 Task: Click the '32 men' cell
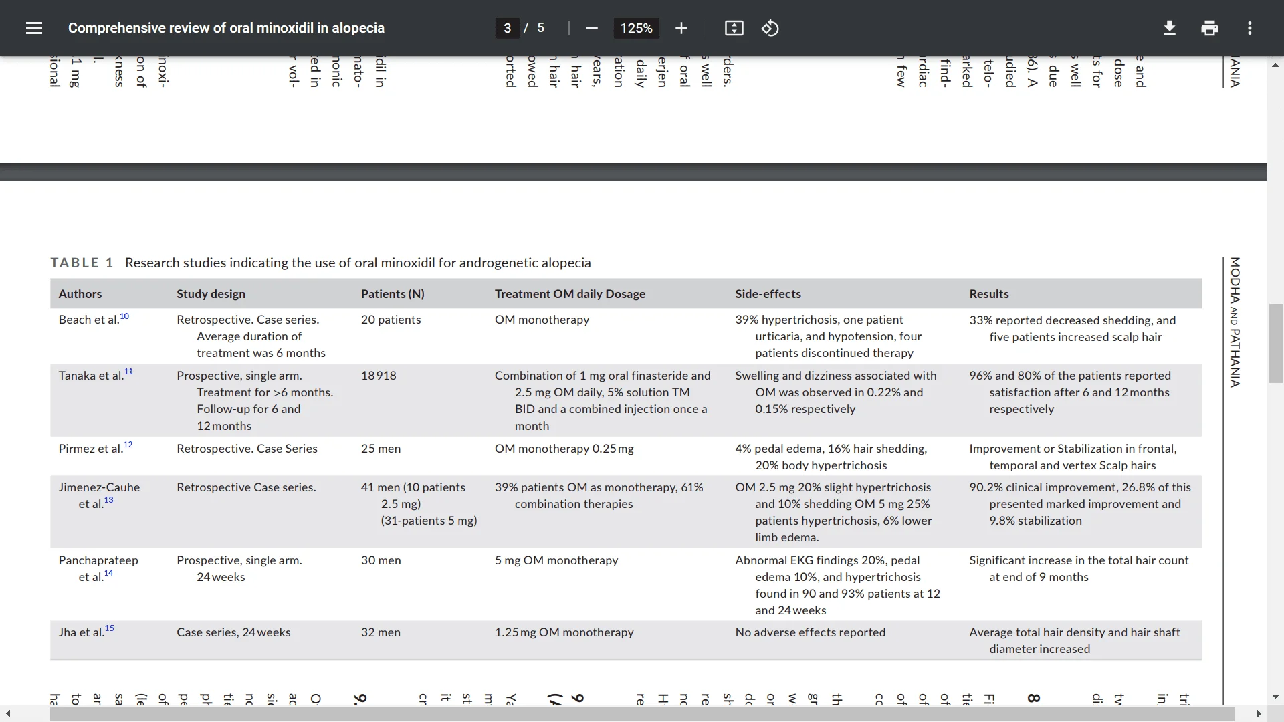381,632
